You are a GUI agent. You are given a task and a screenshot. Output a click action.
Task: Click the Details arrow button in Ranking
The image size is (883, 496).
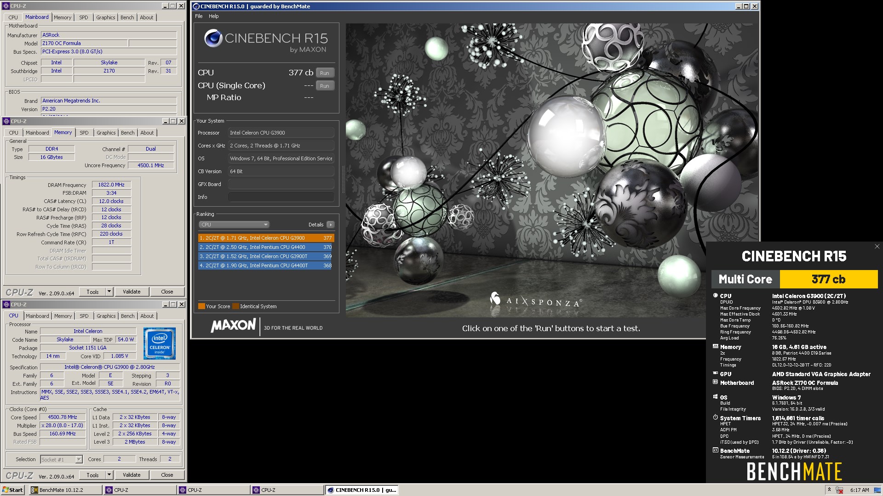[330, 225]
